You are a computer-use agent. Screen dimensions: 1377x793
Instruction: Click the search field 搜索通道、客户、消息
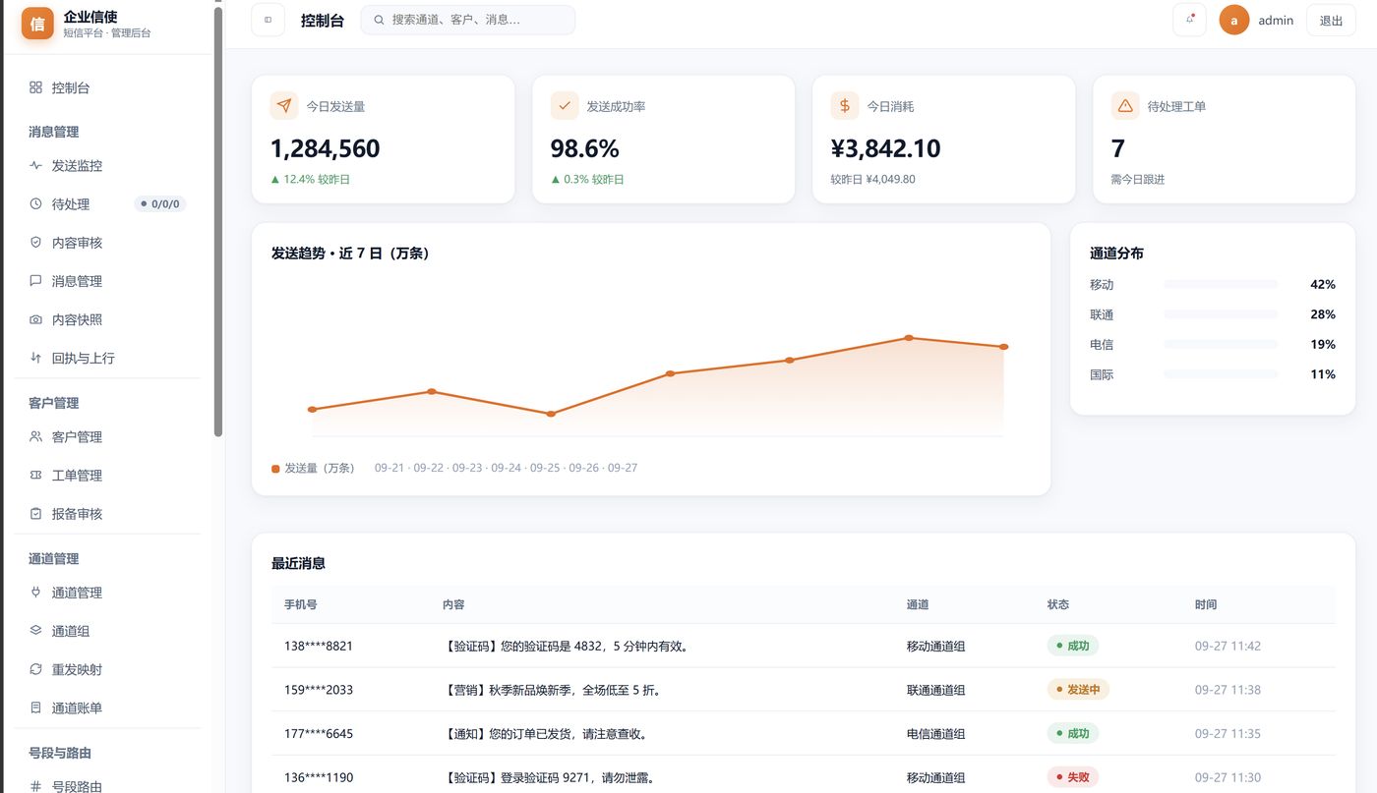(x=468, y=20)
